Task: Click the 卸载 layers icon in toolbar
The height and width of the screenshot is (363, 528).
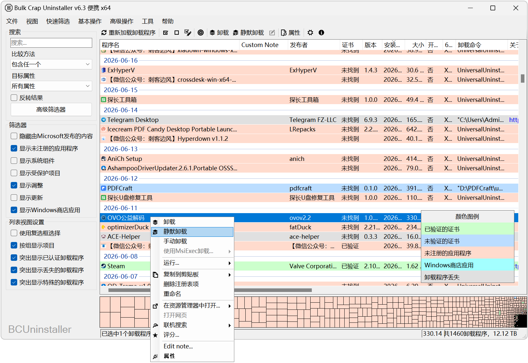Action: click(x=212, y=33)
